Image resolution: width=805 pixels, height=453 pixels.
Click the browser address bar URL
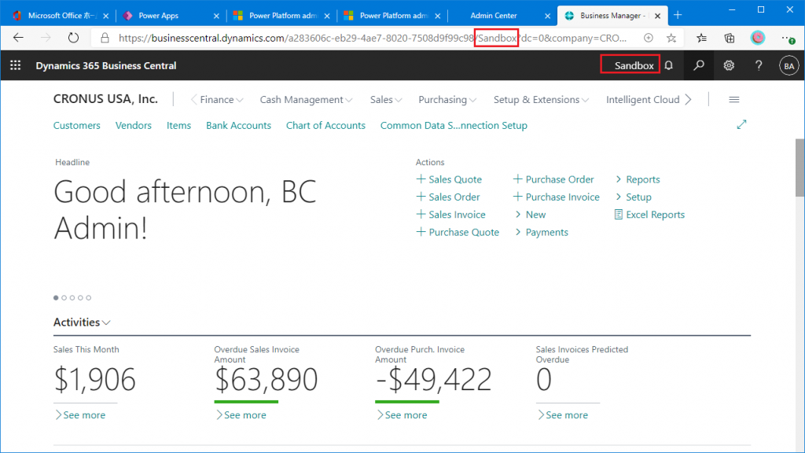[x=372, y=38]
